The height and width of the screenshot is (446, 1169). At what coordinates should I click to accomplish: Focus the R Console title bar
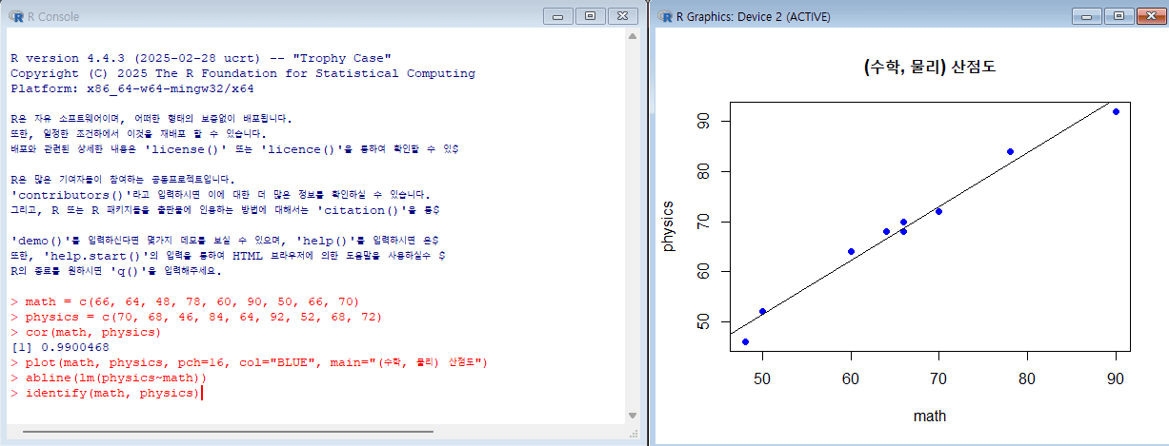286,16
